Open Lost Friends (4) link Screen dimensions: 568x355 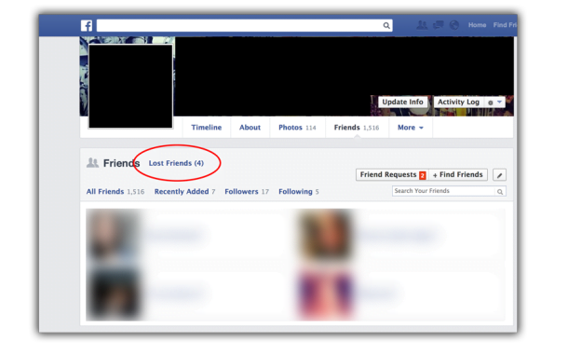point(176,163)
